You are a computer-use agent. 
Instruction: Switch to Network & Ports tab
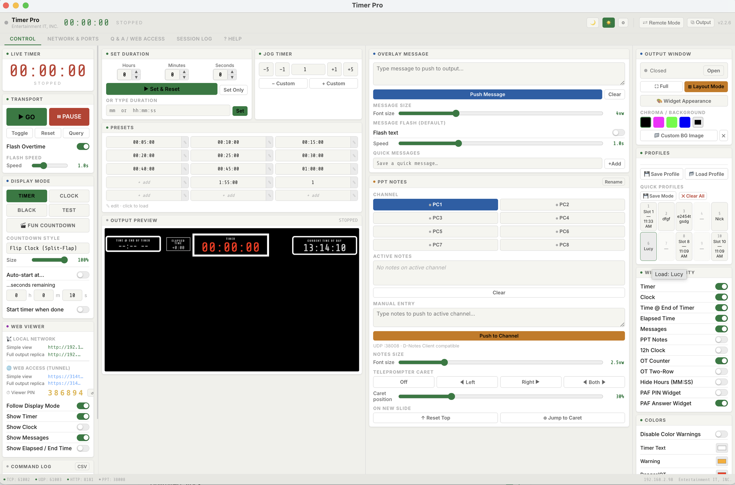73,39
